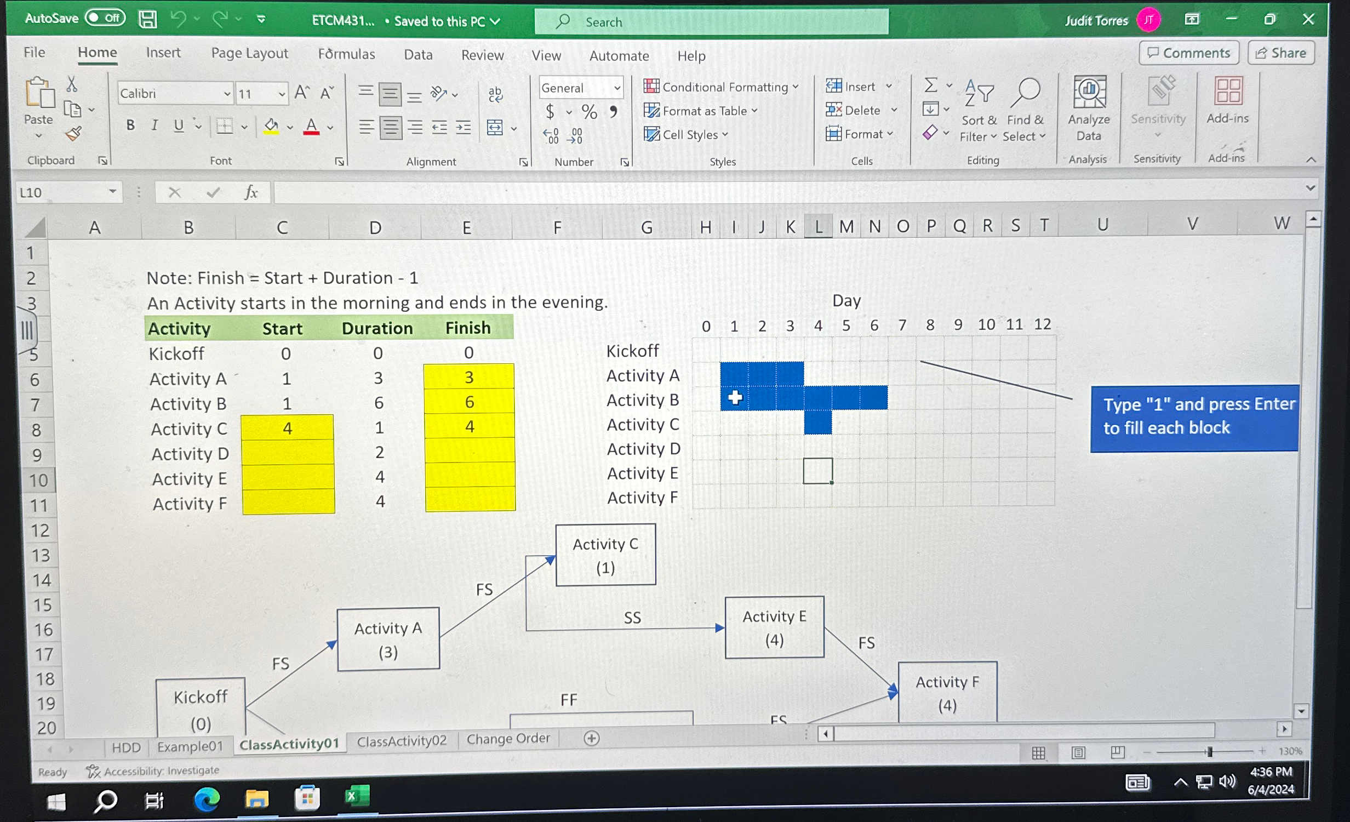This screenshot has height=822, width=1350.
Task: Click the zoom slider handle
Action: 1209,751
